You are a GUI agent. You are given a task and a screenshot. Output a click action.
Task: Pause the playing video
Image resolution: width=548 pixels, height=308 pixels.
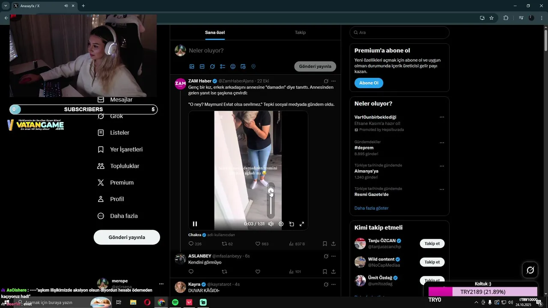coord(195,224)
